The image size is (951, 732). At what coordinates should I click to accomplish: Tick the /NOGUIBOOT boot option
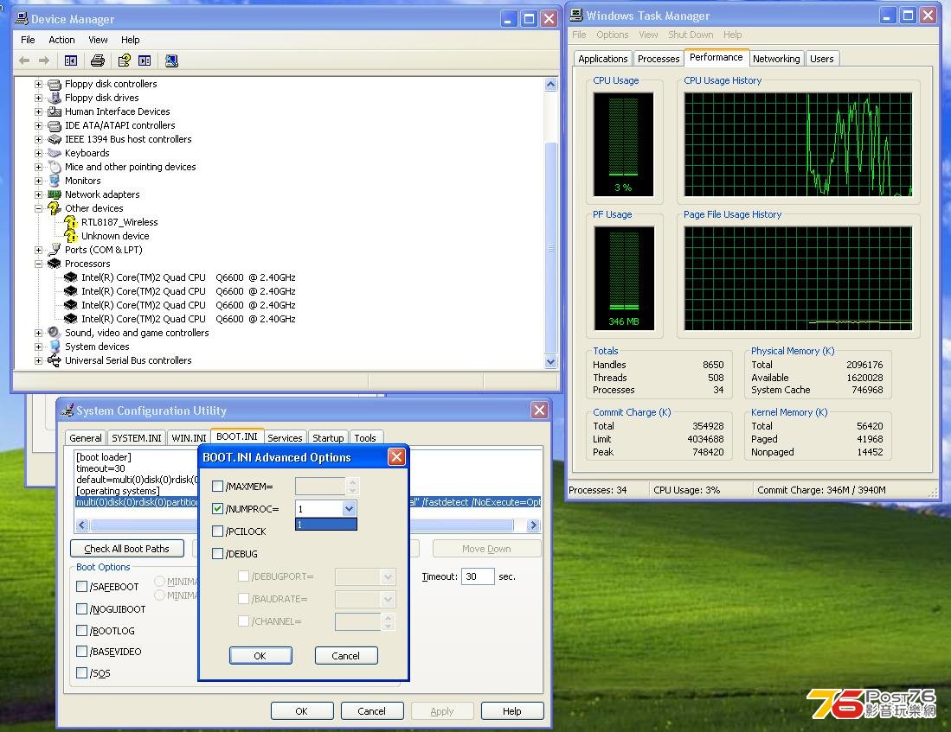82,608
